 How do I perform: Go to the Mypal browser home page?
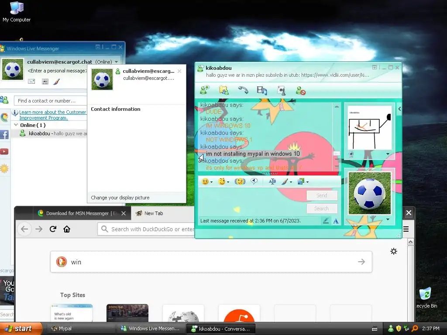(x=67, y=229)
